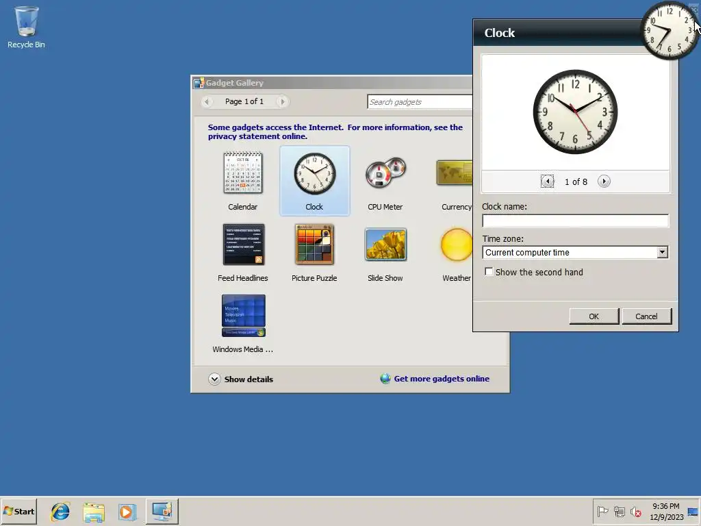The width and height of the screenshot is (701, 526).
Task: Choose the Picture Puzzle gadget
Action: 314,245
